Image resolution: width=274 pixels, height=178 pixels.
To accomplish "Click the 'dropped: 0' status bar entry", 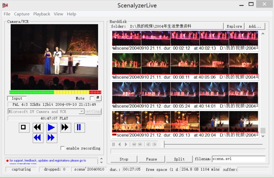I will click(55, 169).
